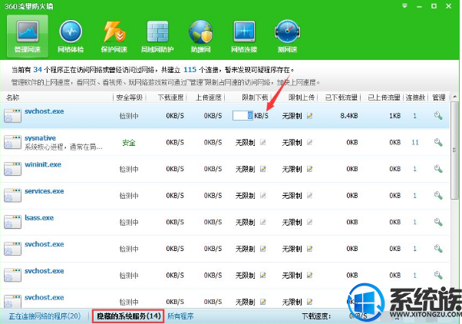Open connection count 1 for lsass.exe
The width and height of the screenshot is (462, 324).
point(415,223)
